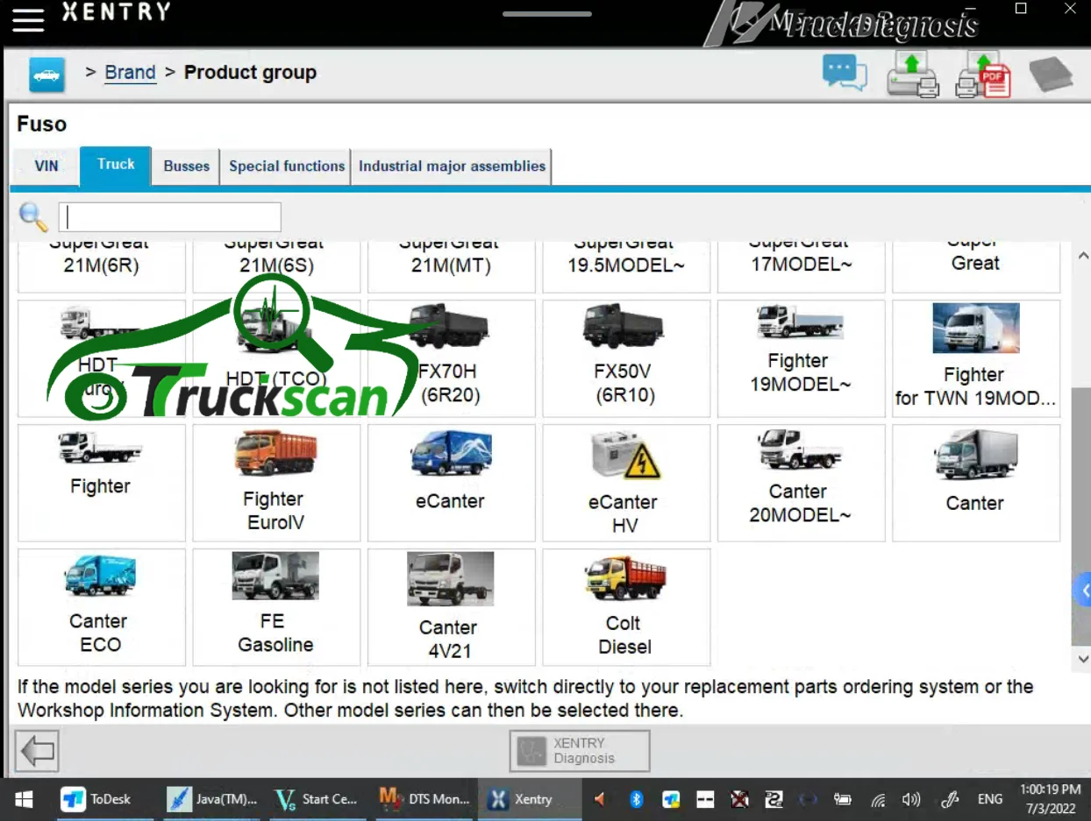Open the hamburger menu in XENTRY header
Screen dimensions: 1091x821
pos(27,19)
